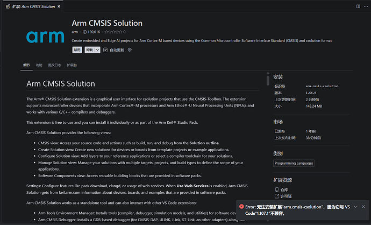Dismiss the error notification with X
371x225 pixels.
tap(363, 207)
